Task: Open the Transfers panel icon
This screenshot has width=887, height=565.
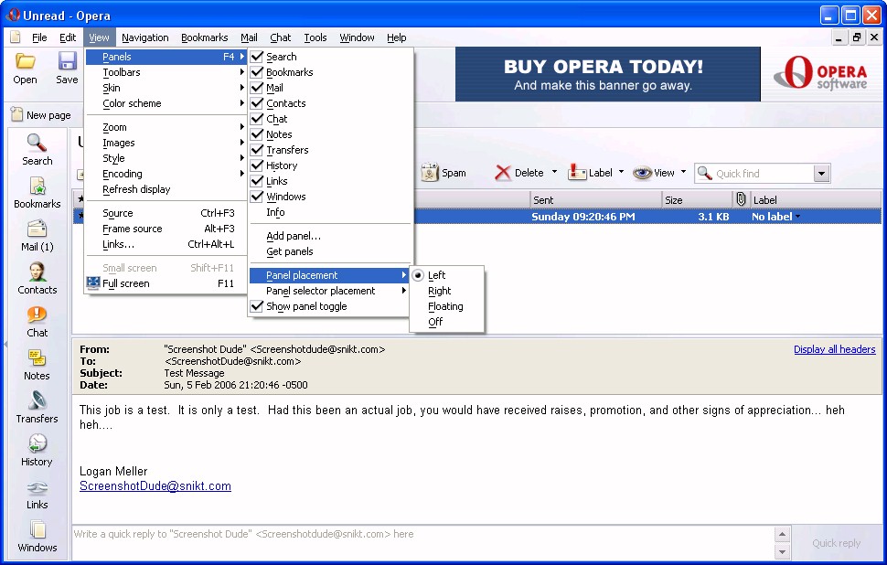Action: (x=37, y=408)
